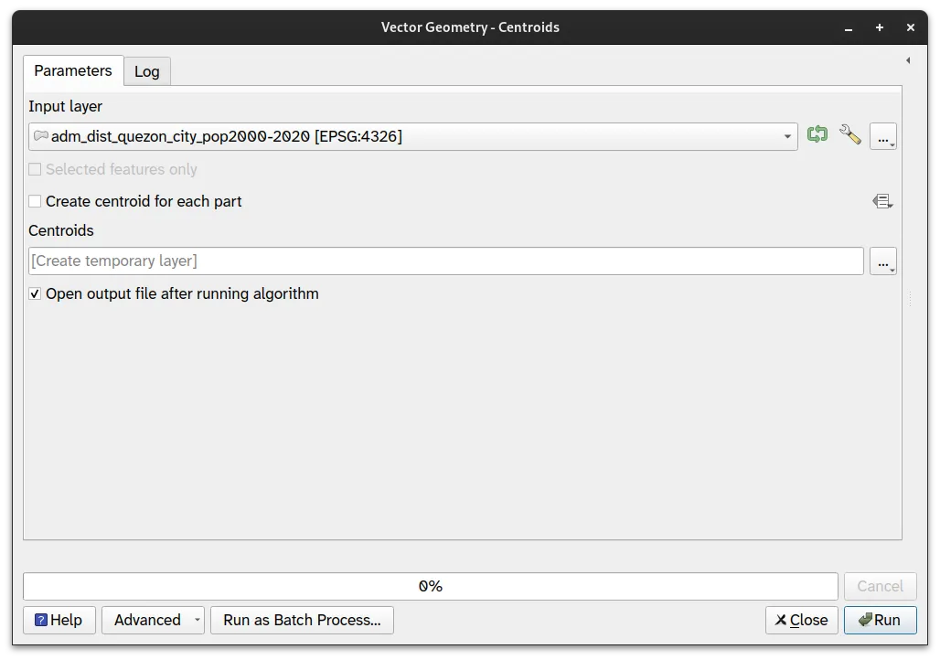Click the 0% progress bar
Screen dimensions: 940x660
click(x=430, y=586)
